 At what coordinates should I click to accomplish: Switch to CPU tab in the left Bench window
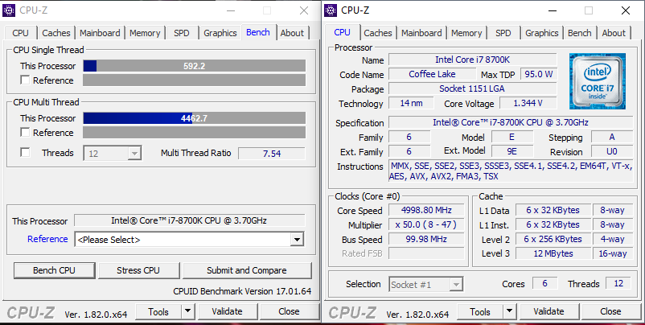(21, 33)
